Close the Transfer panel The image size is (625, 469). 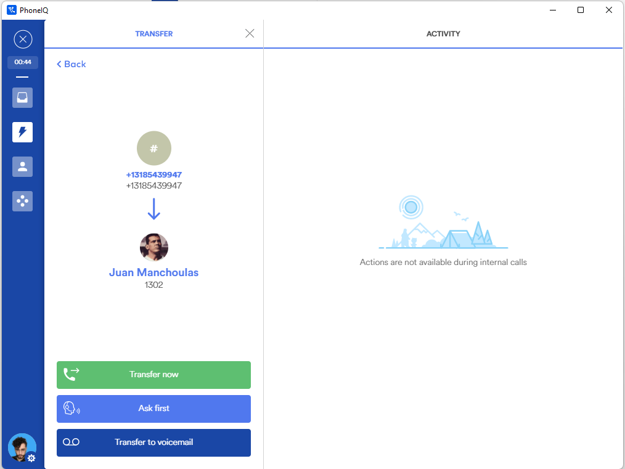pyautogui.click(x=250, y=34)
